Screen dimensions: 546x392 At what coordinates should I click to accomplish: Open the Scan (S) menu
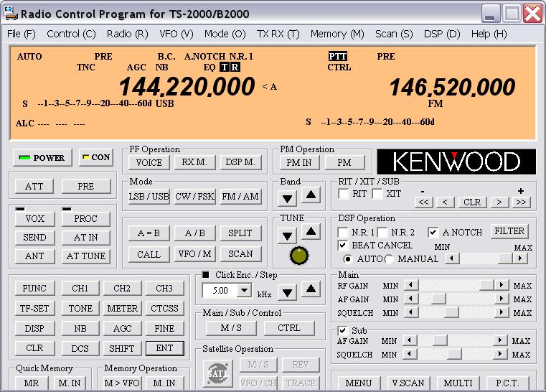click(394, 34)
